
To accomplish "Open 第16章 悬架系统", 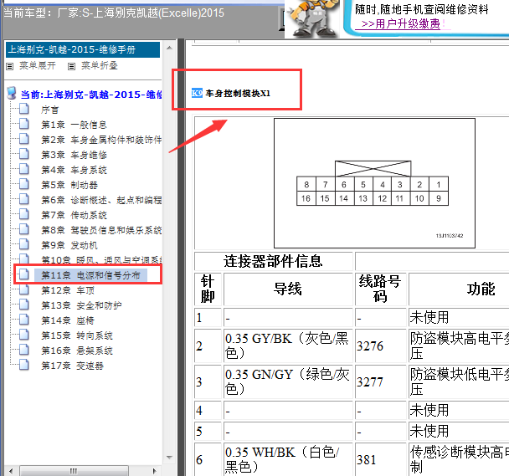I will point(77,351).
